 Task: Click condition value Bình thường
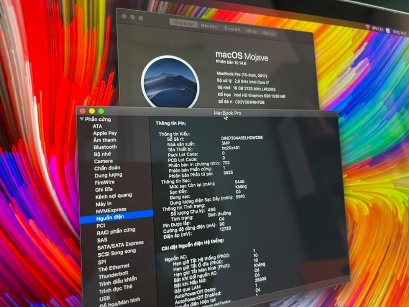click(219, 214)
